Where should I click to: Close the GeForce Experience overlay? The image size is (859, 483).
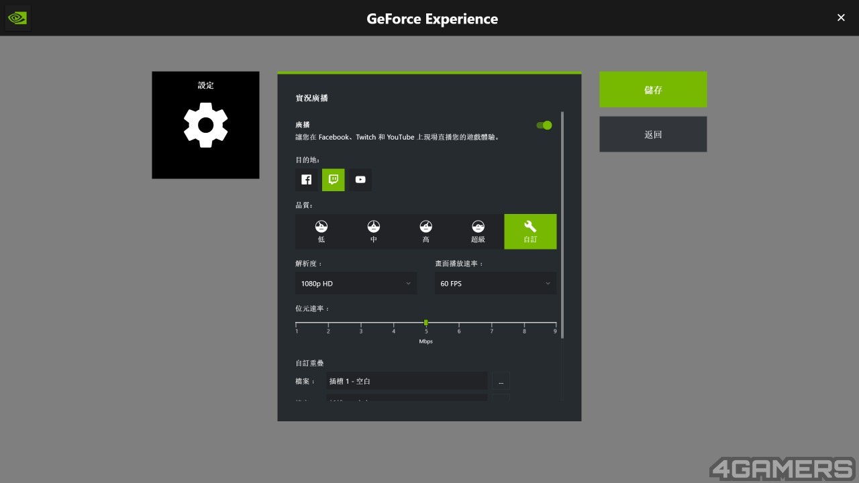pyautogui.click(x=841, y=18)
